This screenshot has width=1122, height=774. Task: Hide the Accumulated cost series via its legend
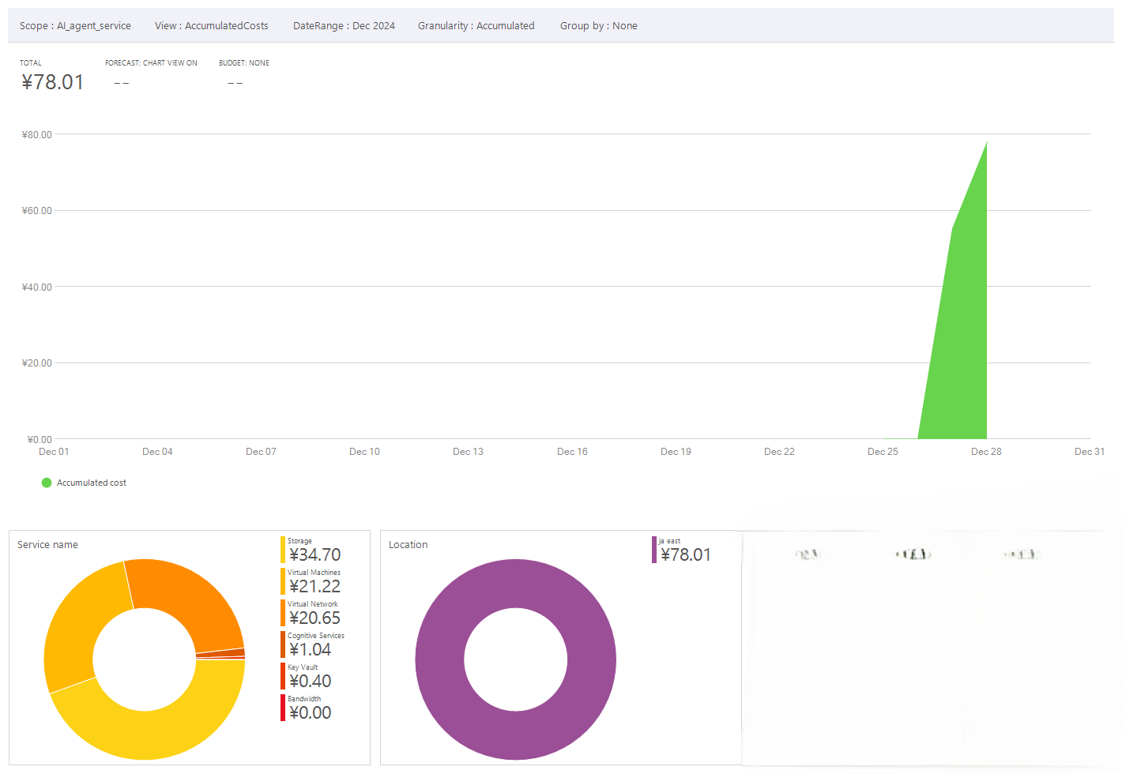(x=84, y=482)
